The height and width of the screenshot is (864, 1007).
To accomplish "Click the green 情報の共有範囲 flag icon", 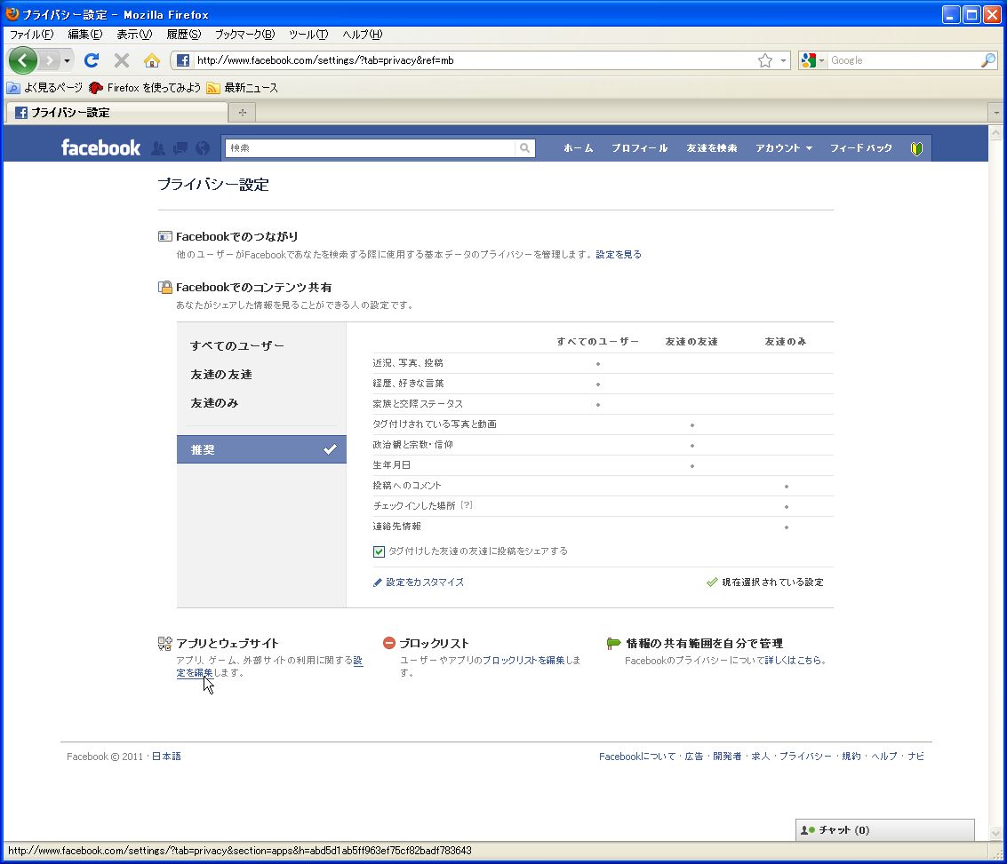I will (613, 643).
